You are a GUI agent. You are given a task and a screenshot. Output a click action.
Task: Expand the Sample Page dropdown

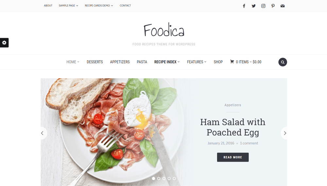point(68,6)
